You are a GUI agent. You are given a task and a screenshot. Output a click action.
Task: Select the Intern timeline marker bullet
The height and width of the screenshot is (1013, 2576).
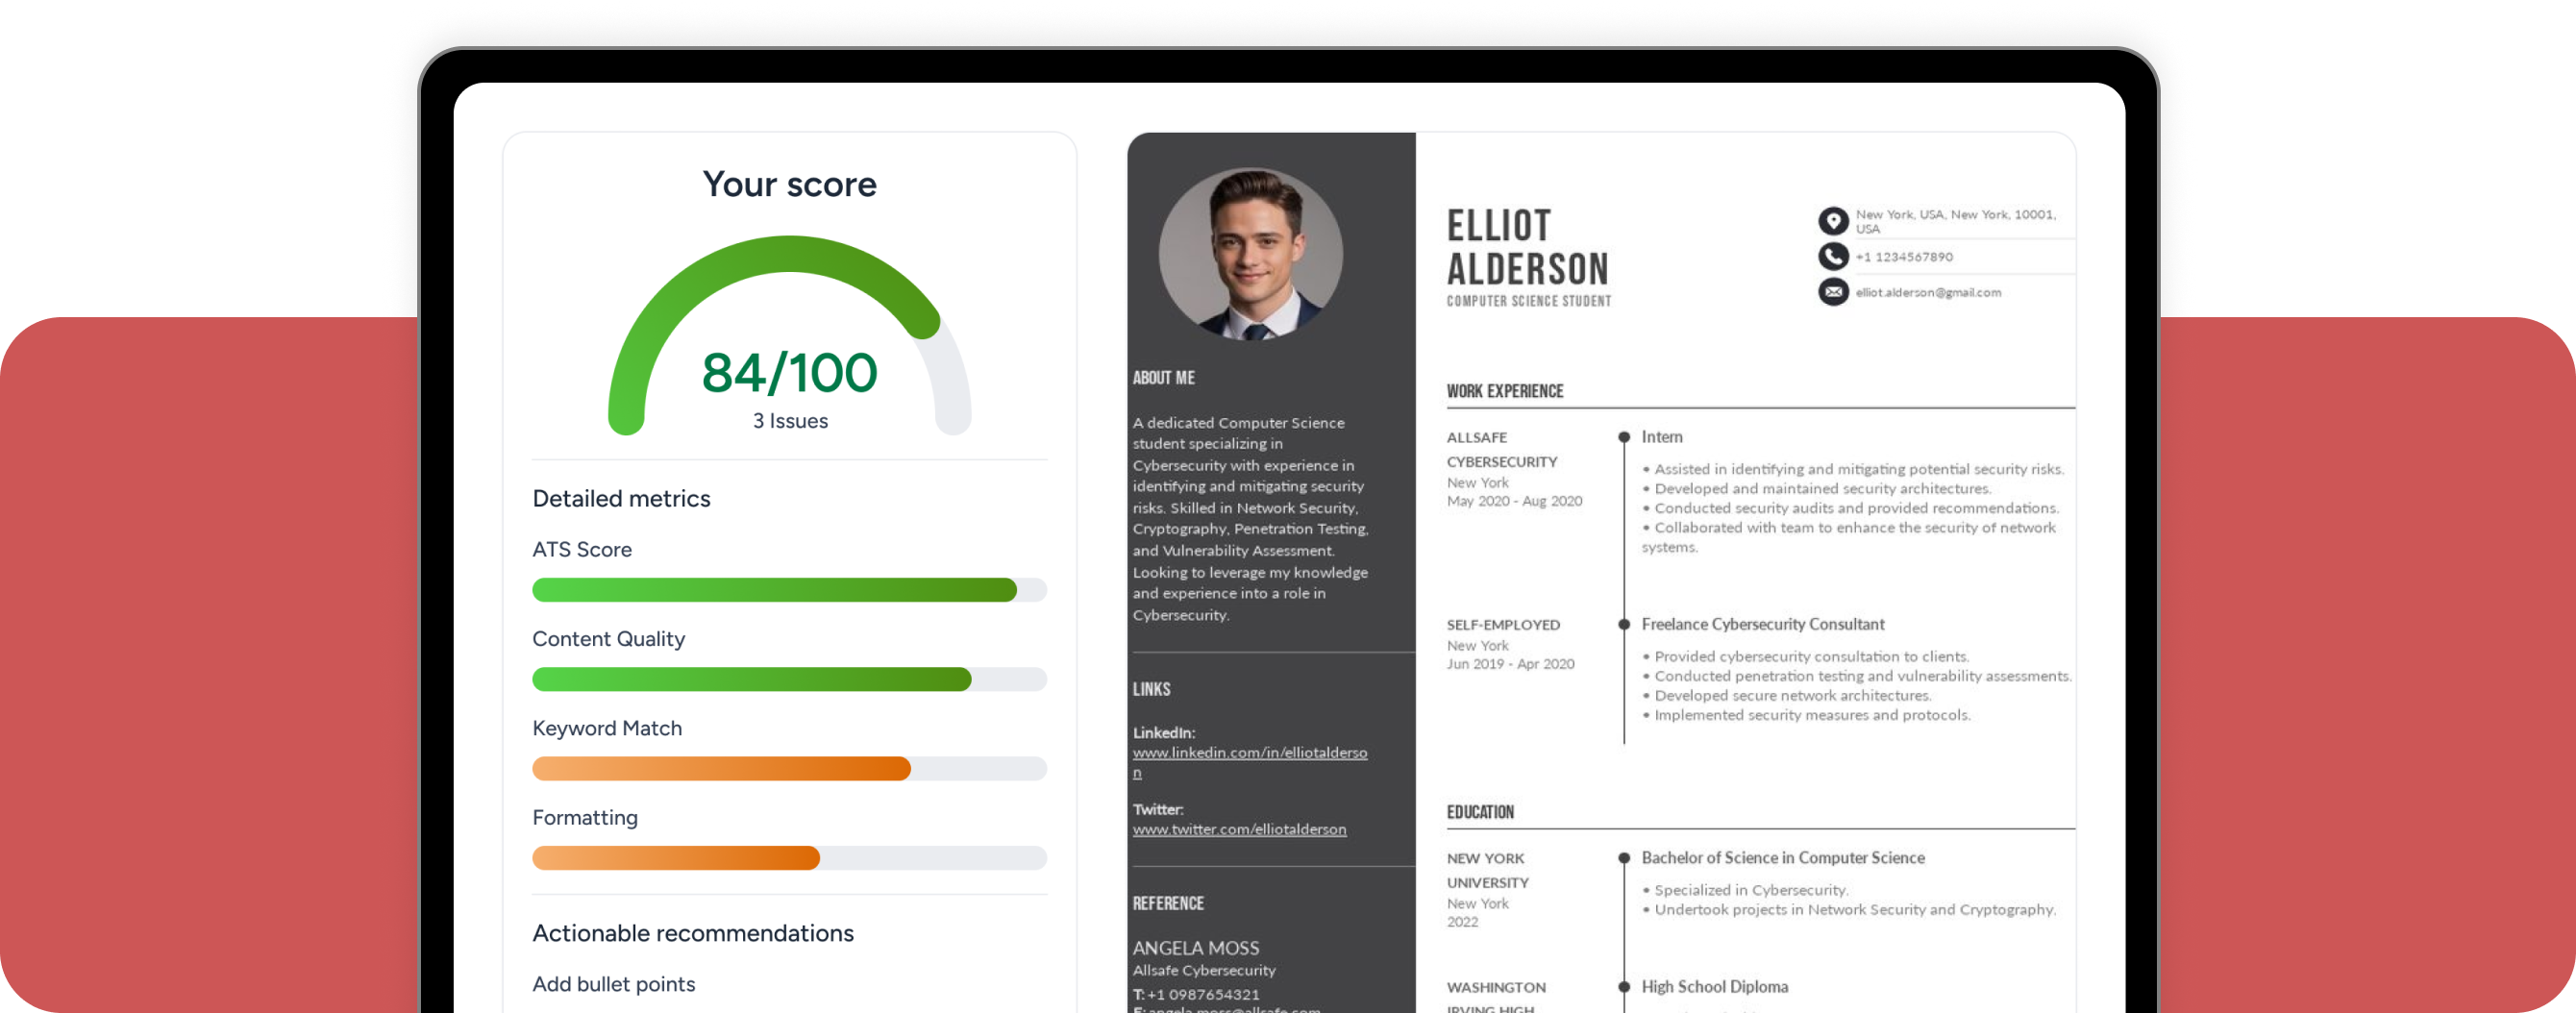click(1623, 437)
